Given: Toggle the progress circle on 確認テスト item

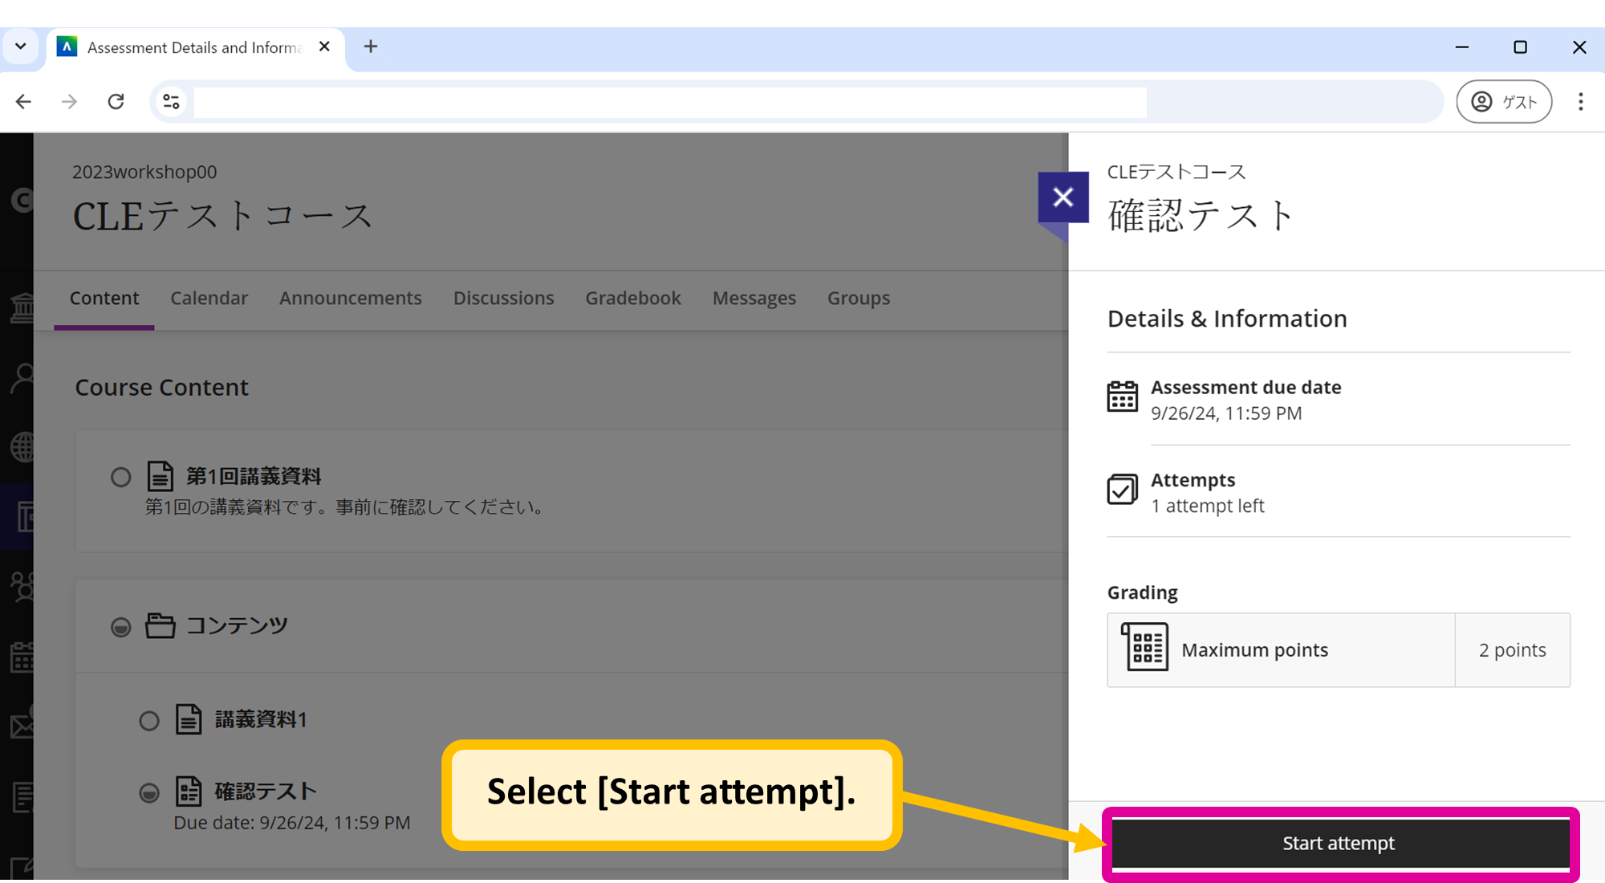Looking at the screenshot, I should (148, 793).
